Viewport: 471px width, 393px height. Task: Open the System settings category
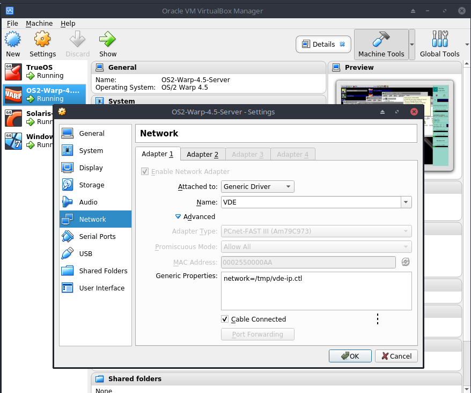pos(95,150)
